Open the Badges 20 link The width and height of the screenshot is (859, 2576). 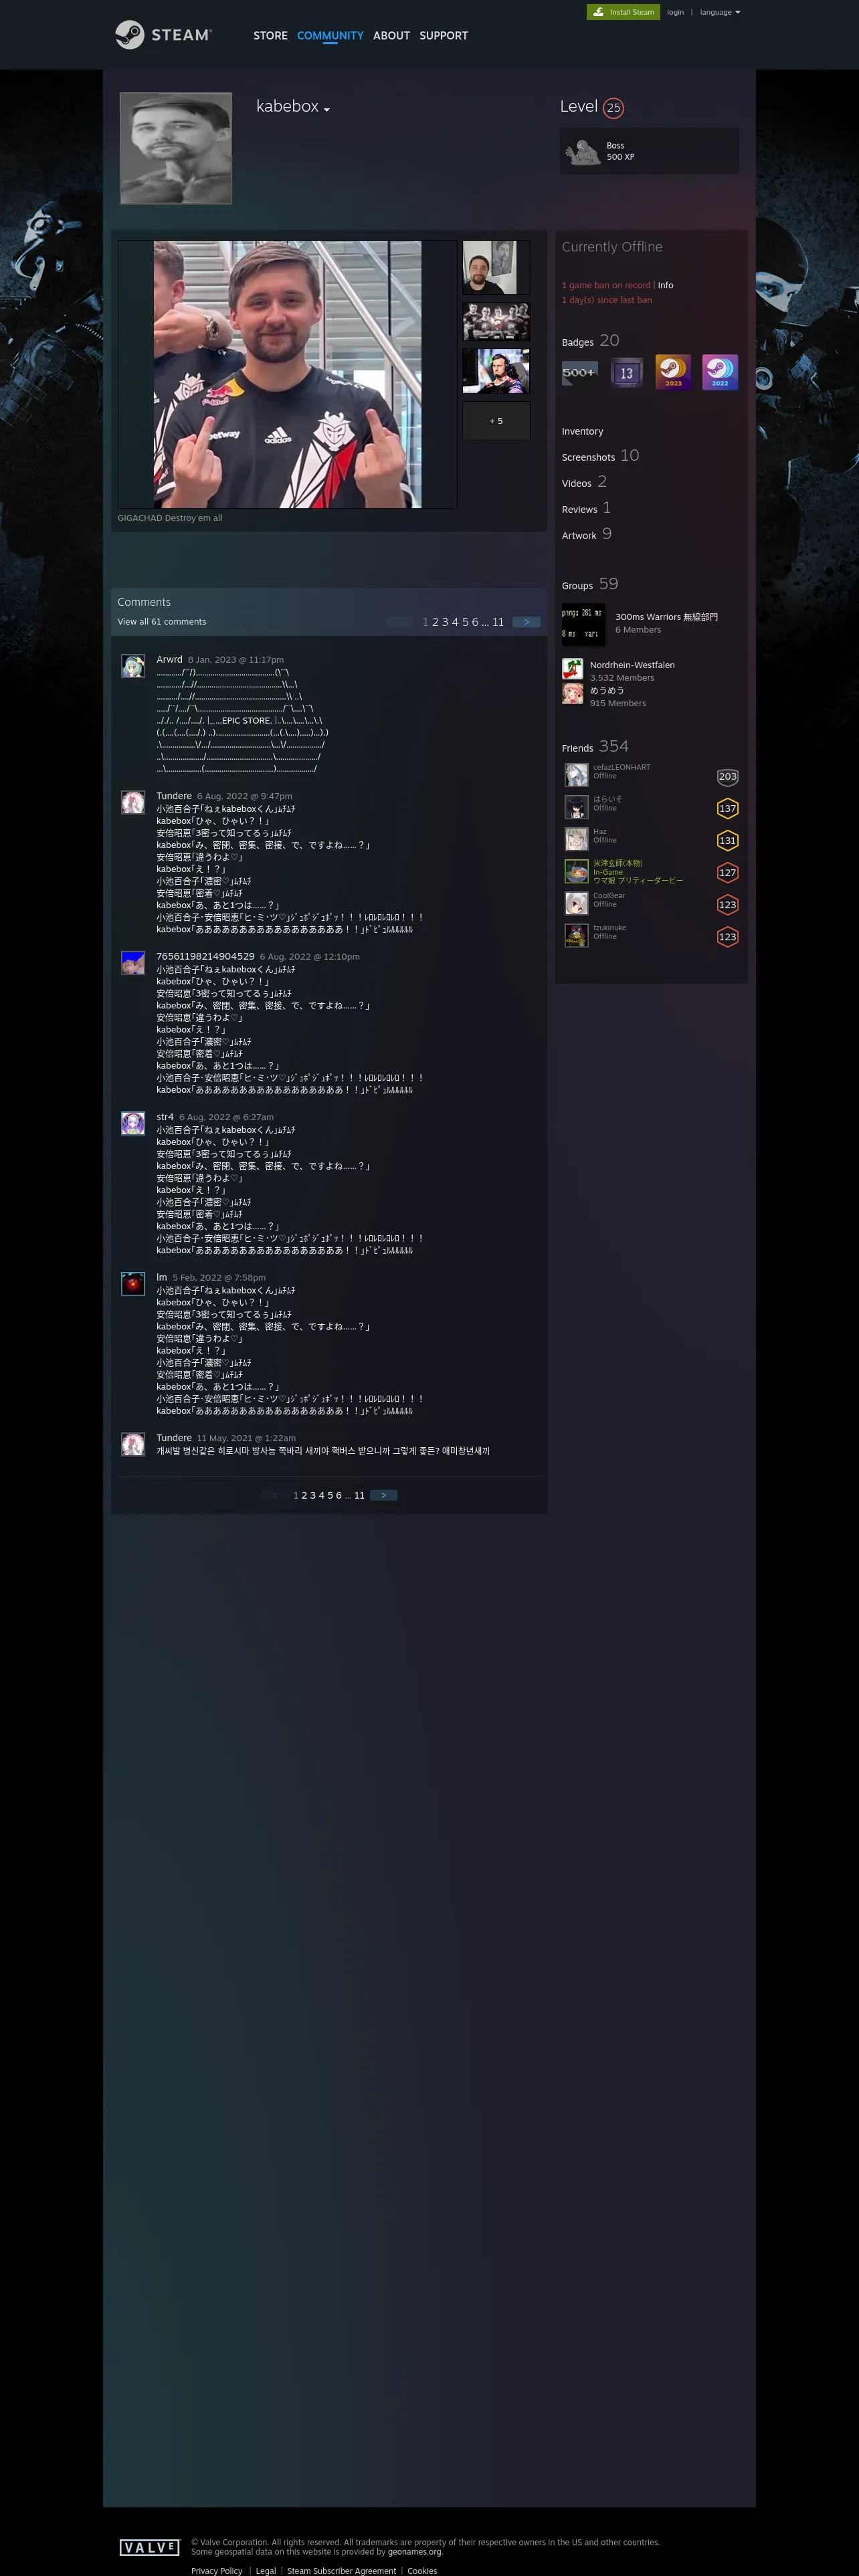point(590,341)
